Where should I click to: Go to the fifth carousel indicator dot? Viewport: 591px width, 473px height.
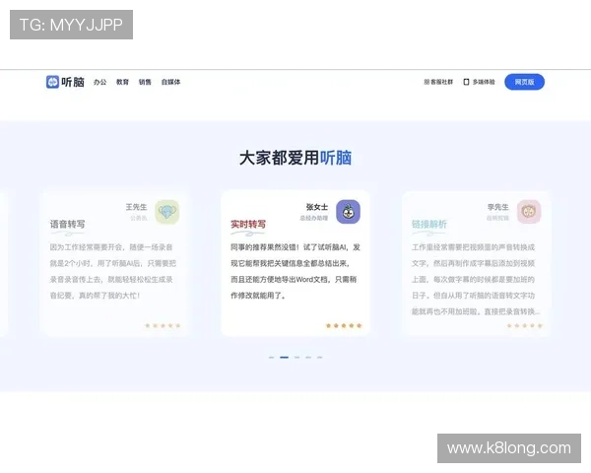click(319, 357)
